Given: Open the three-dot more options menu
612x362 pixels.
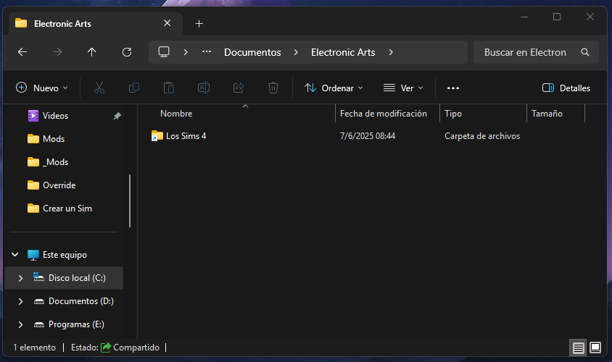Looking at the screenshot, I should 453,88.
